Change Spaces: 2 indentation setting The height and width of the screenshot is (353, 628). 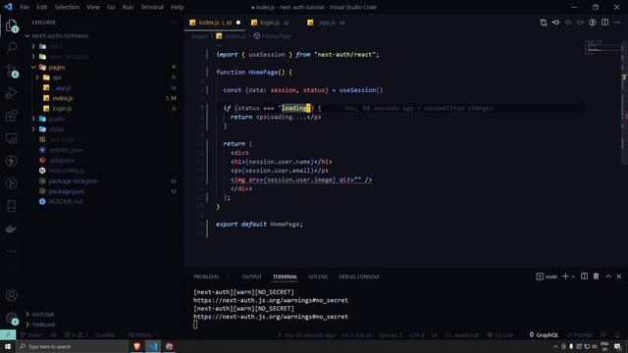click(391, 335)
